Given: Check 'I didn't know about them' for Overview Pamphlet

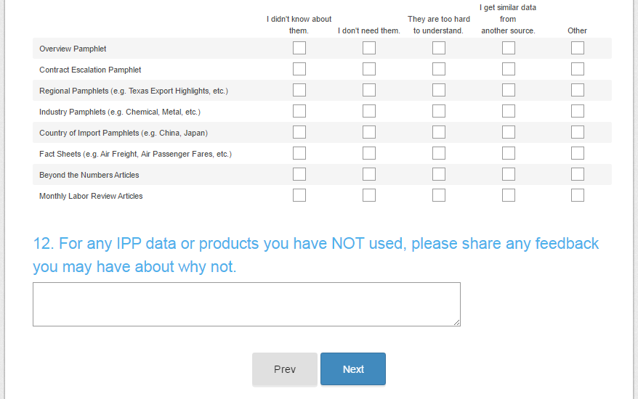Looking at the screenshot, I should click(299, 48).
